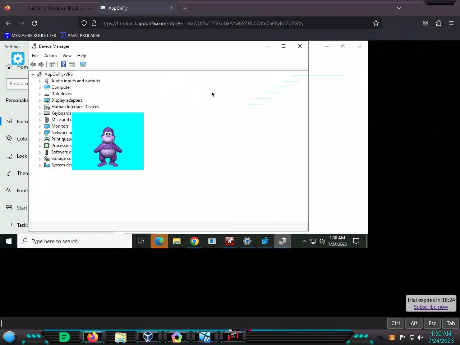Select the Network adapters tree row
This screenshot has height=345, width=460.
tap(58, 133)
